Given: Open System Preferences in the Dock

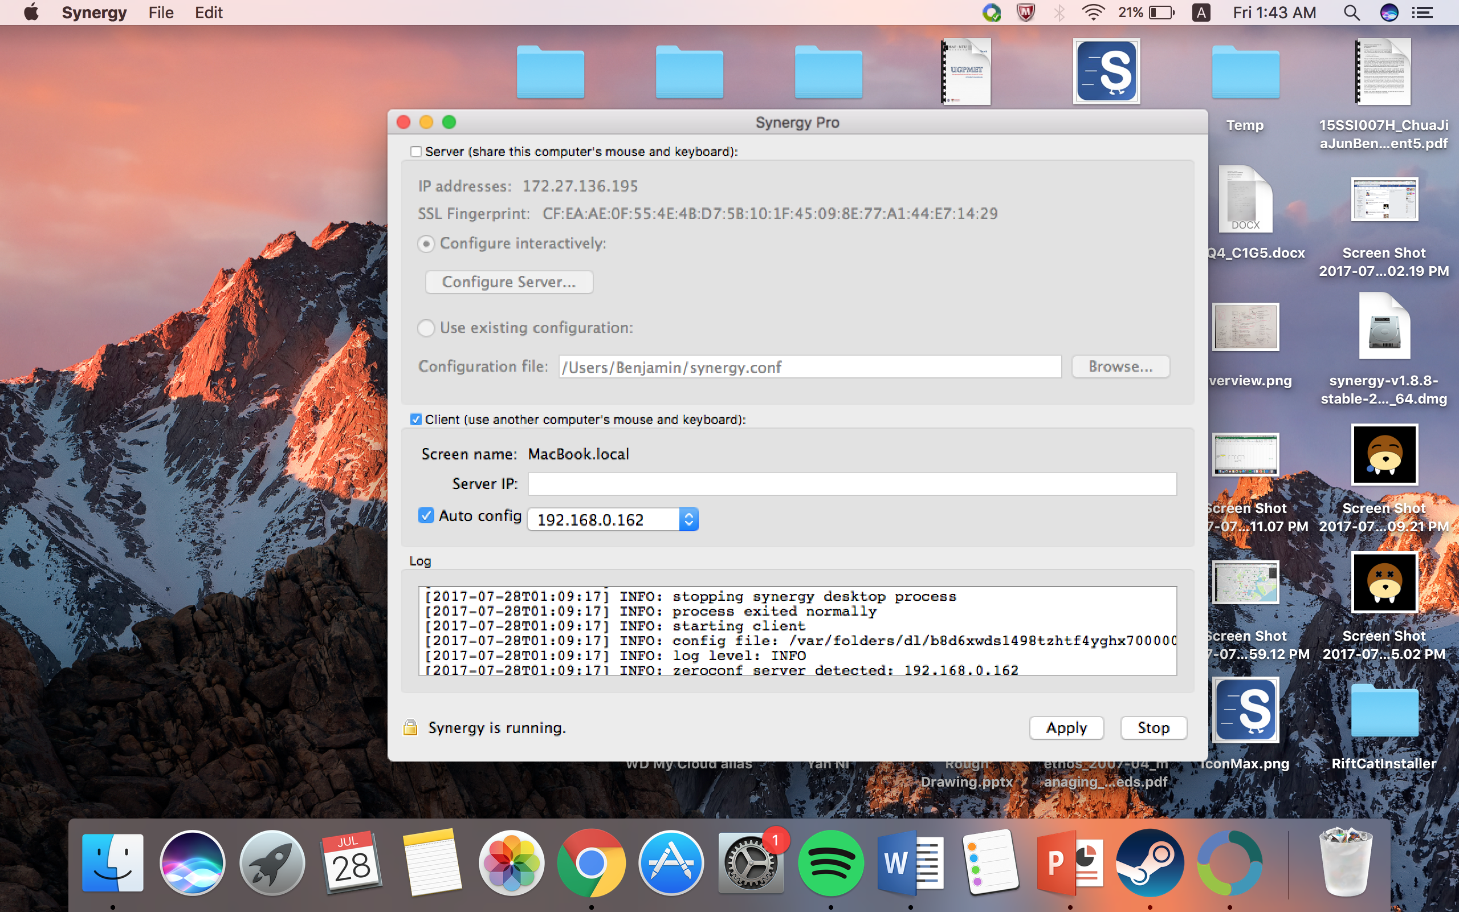Looking at the screenshot, I should (751, 862).
